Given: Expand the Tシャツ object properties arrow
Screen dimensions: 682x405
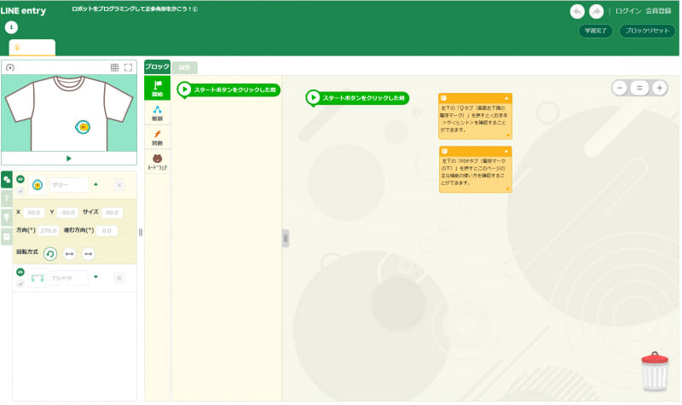Looking at the screenshot, I should click(x=95, y=276).
